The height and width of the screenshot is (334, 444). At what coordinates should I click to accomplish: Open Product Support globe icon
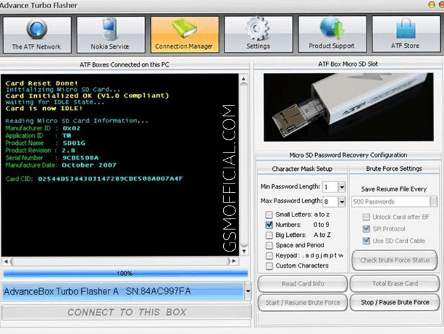[x=332, y=29]
